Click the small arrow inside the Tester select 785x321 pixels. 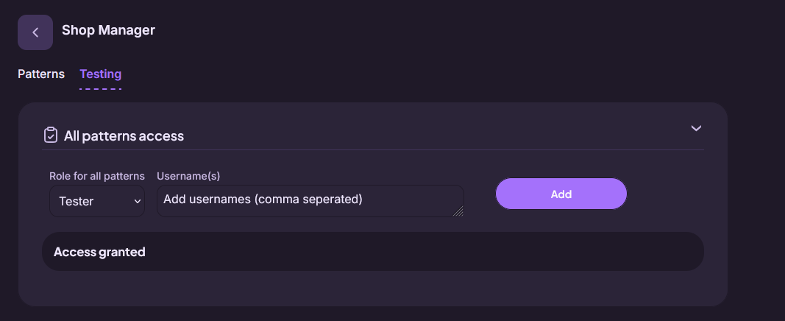137,201
